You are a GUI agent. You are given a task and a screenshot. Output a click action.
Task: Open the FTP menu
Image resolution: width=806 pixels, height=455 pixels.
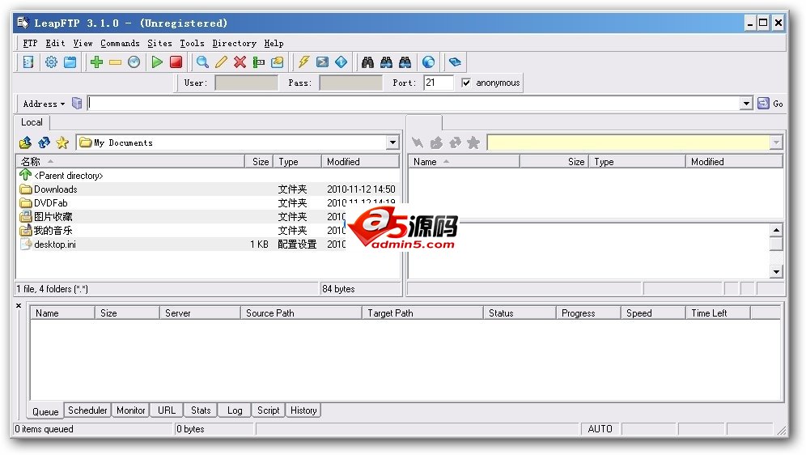coord(30,43)
